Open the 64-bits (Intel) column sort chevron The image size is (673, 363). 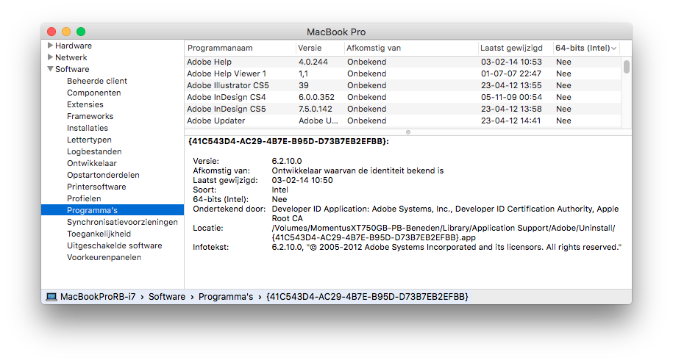point(613,48)
